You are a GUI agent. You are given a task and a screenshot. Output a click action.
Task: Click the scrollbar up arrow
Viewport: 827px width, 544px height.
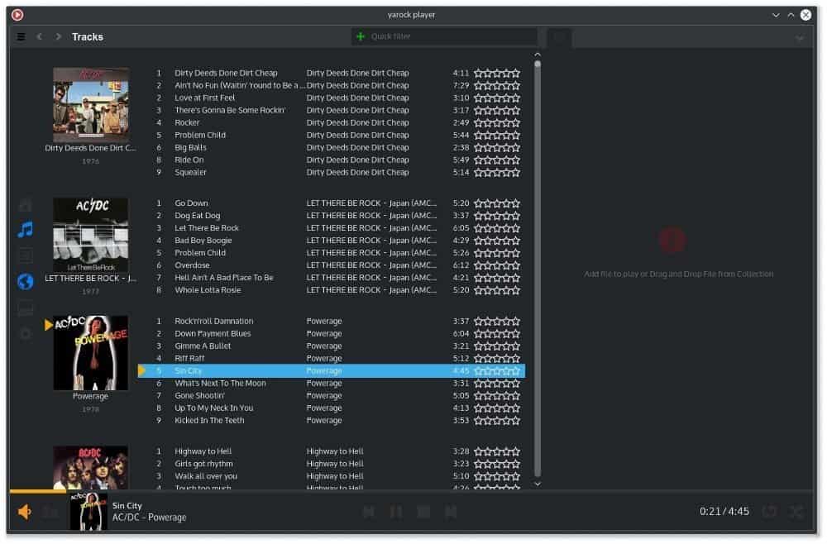click(538, 55)
